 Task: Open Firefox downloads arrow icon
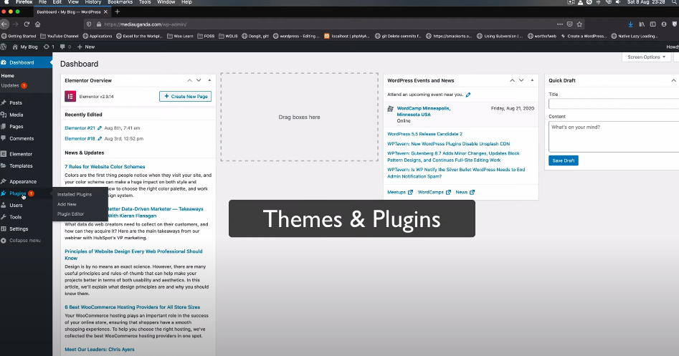[x=630, y=24]
